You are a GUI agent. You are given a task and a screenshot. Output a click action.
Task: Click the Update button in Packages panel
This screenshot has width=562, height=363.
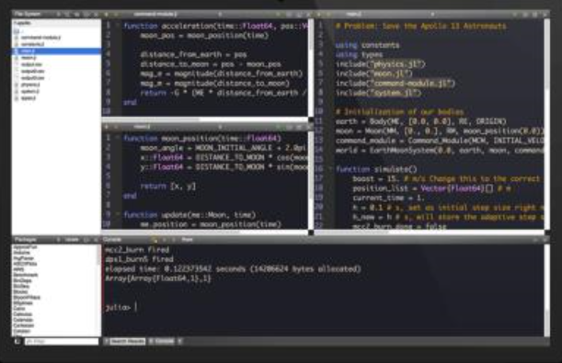(72, 240)
